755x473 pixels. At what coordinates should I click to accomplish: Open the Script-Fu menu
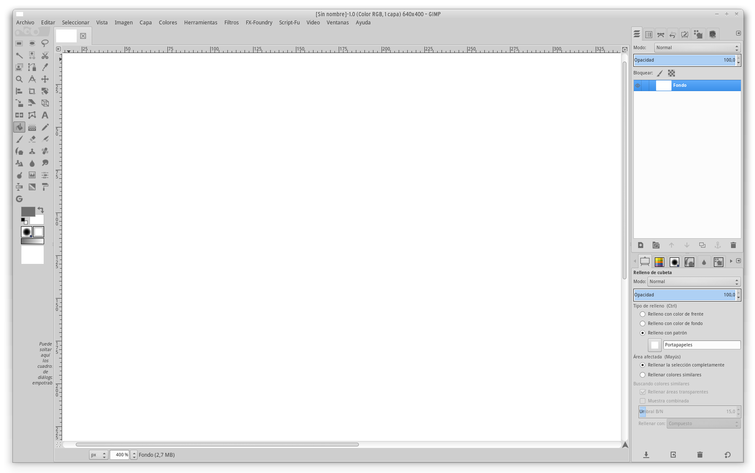289,23
